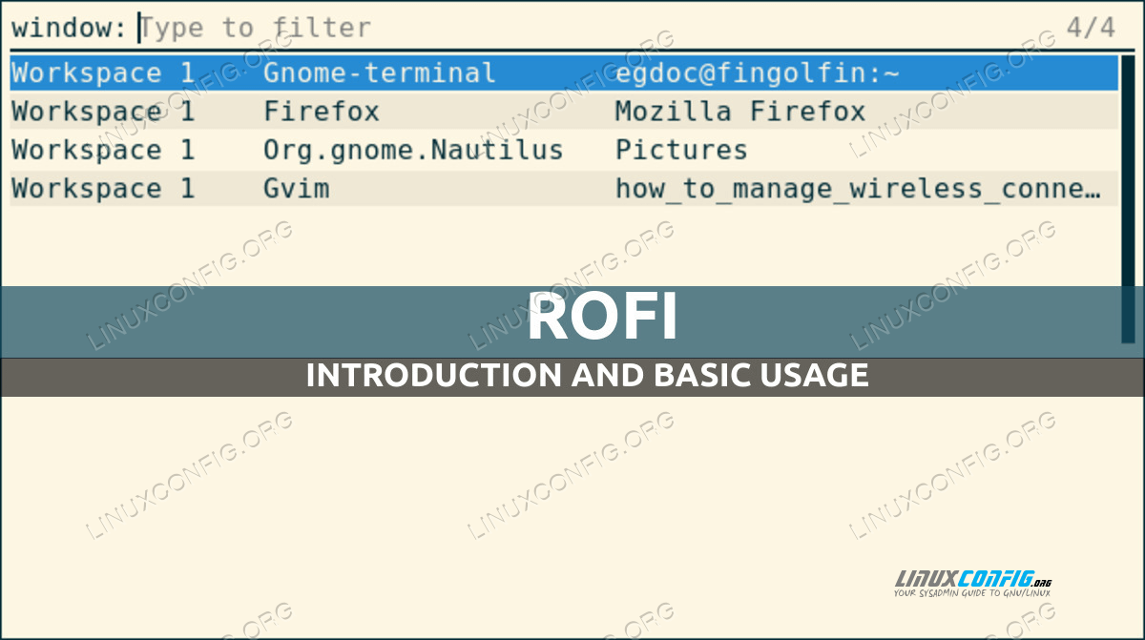Click the "egdoc@fingolfin:~" window title

[x=757, y=73]
